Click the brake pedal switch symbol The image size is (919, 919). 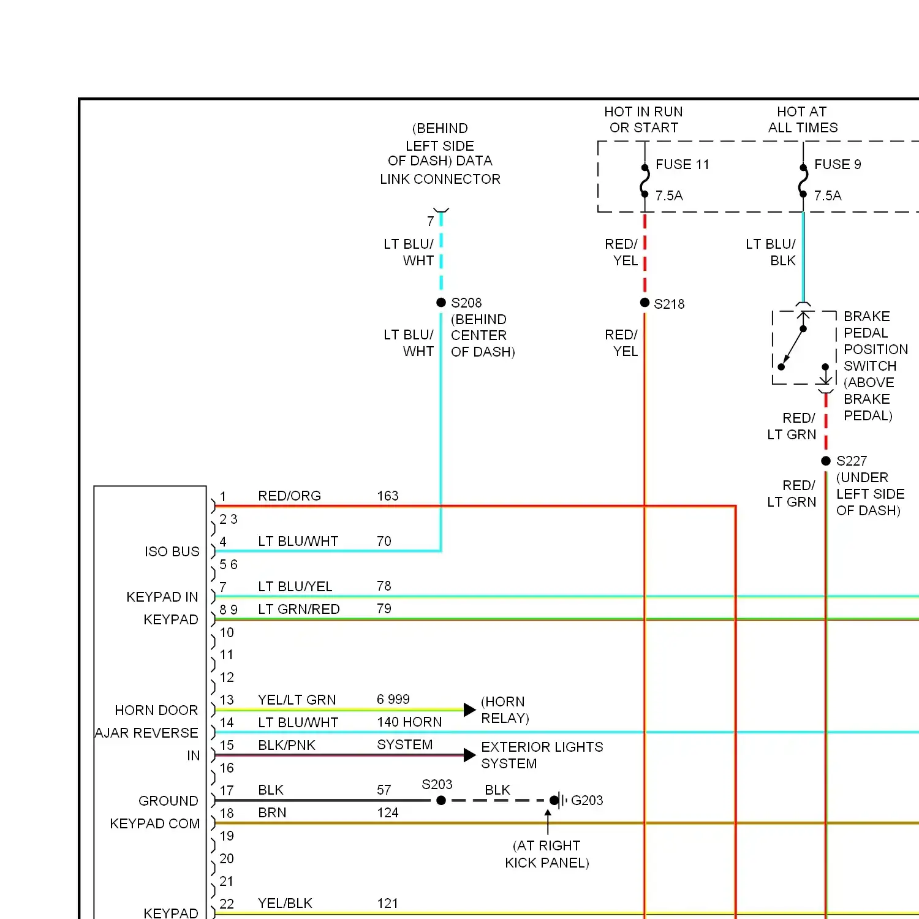click(x=804, y=347)
